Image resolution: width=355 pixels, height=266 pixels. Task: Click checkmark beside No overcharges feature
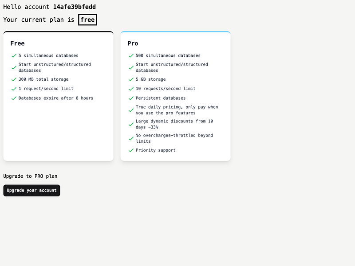131,138
